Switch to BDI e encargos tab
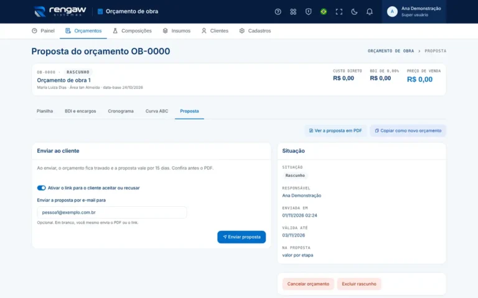This screenshot has width=478, height=298. (80, 111)
